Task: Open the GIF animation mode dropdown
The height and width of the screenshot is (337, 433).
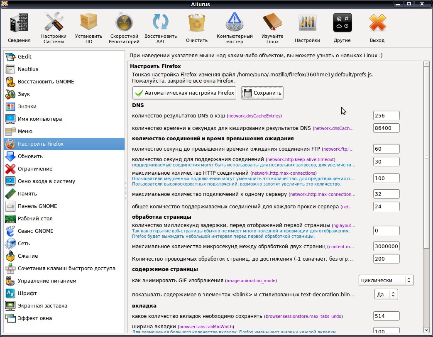Action: (x=386, y=281)
